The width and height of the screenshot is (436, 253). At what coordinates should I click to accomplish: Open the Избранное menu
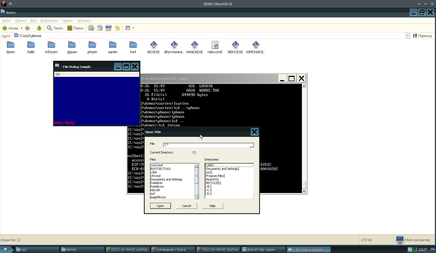(x=49, y=21)
